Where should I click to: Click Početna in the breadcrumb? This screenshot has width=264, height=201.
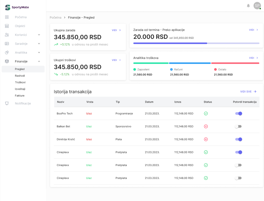[55, 18]
